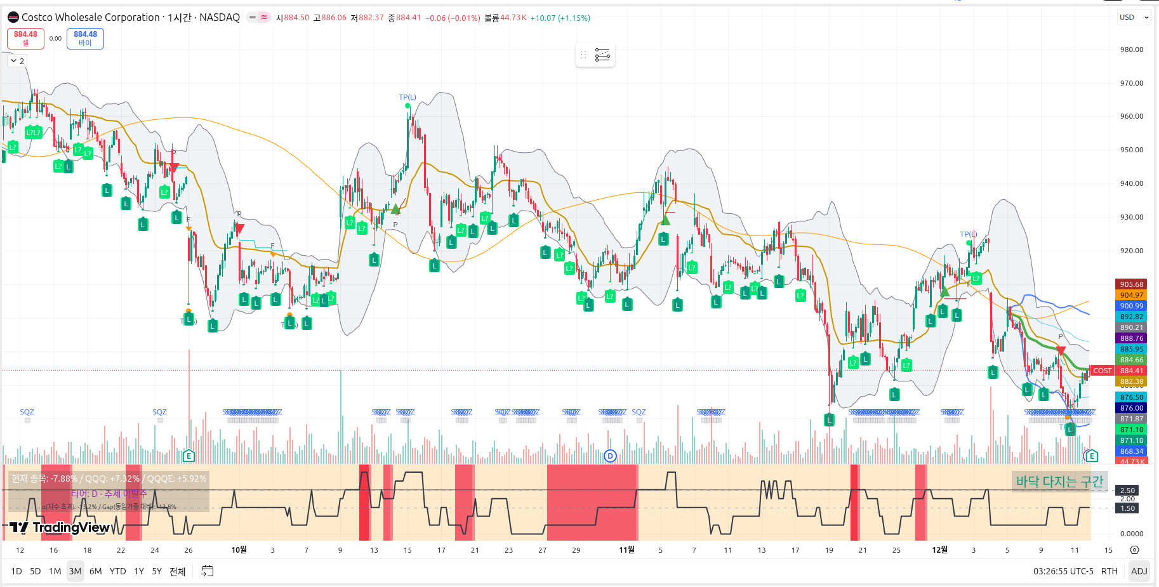Click the red 884.48 셀 sell button
This screenshot has height=587, width=1159.
click(25, 38)
